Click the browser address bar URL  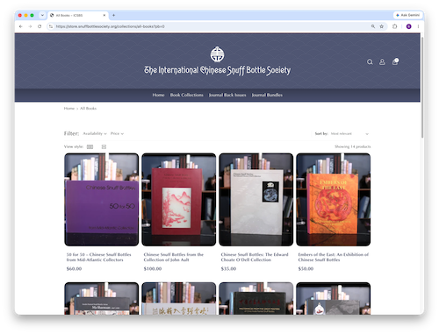point(111,26)
